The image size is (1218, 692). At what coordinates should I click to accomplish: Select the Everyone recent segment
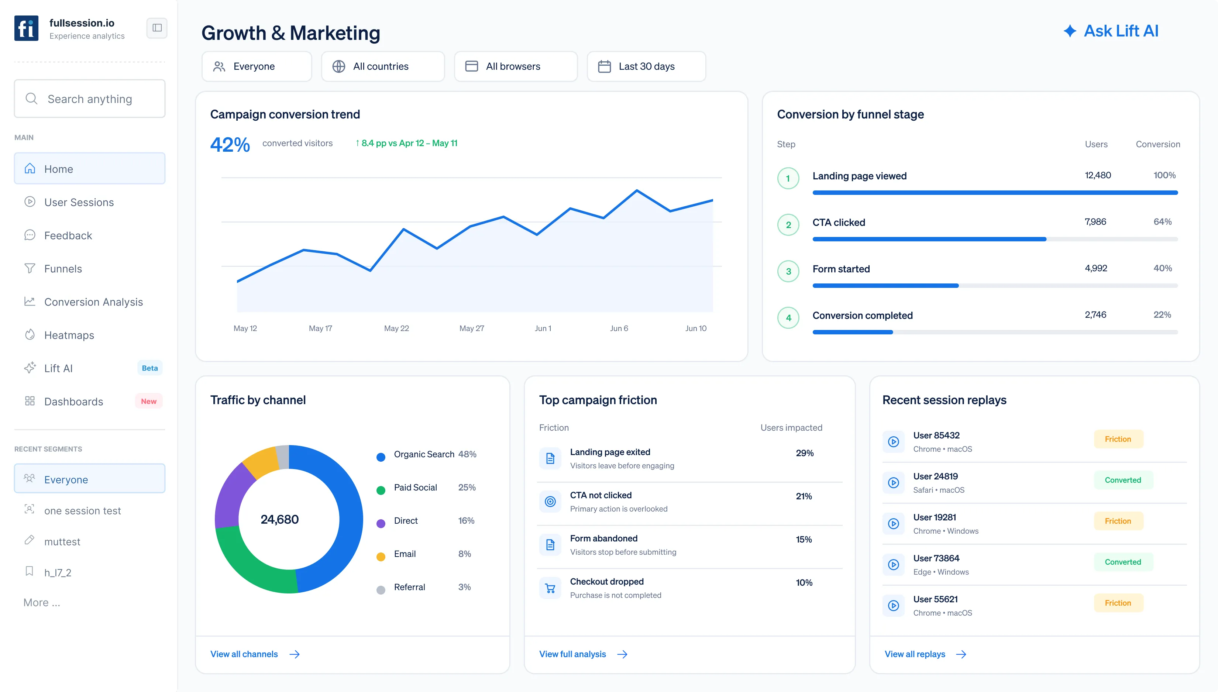click(90, 479)
